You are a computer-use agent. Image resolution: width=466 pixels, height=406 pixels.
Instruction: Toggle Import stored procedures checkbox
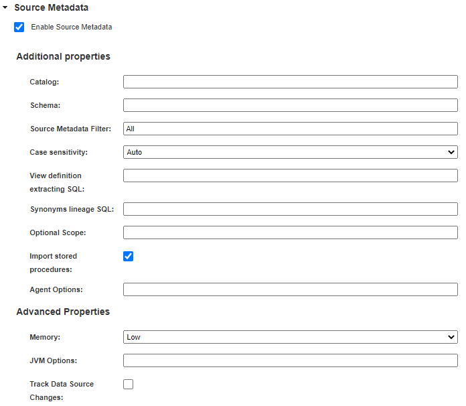coord(128,256)
